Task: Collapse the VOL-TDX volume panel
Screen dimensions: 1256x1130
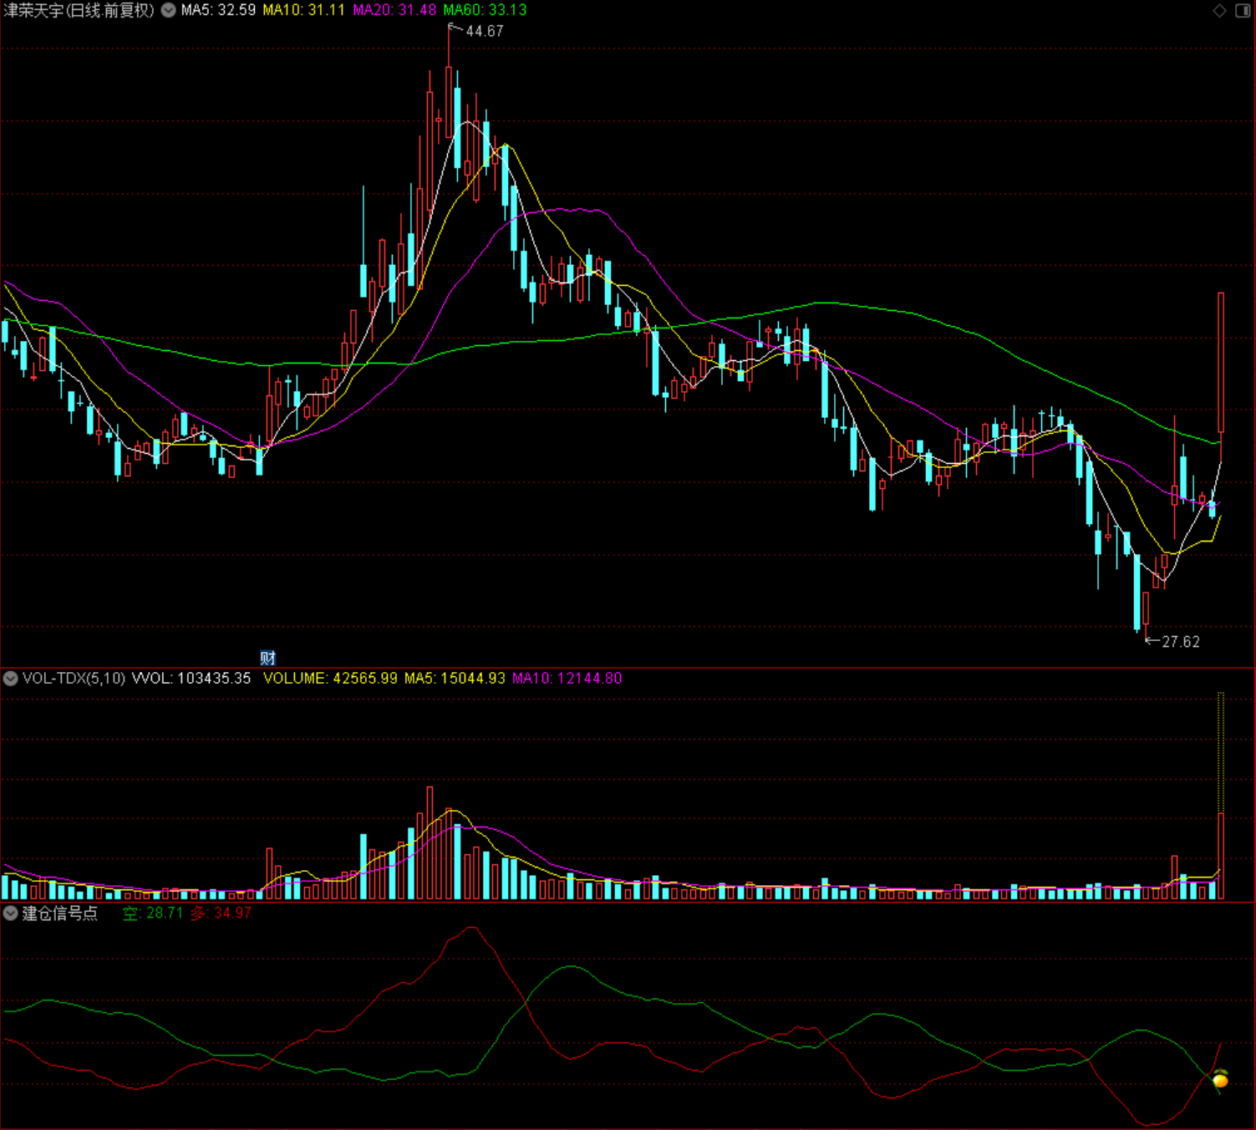Action: pos(10,679)
